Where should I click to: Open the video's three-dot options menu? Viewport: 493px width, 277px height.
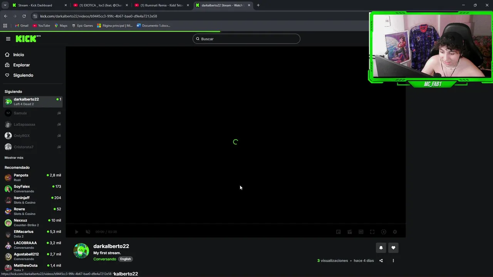click(393, 260)
